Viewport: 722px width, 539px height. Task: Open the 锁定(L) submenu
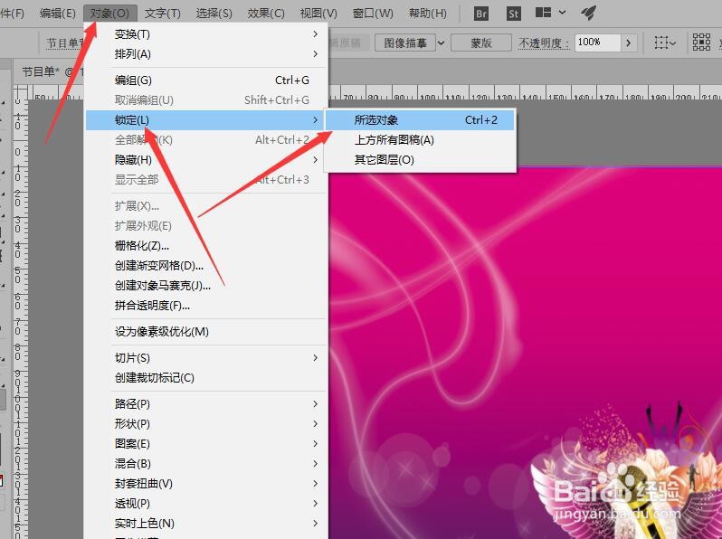coord(205,120)
